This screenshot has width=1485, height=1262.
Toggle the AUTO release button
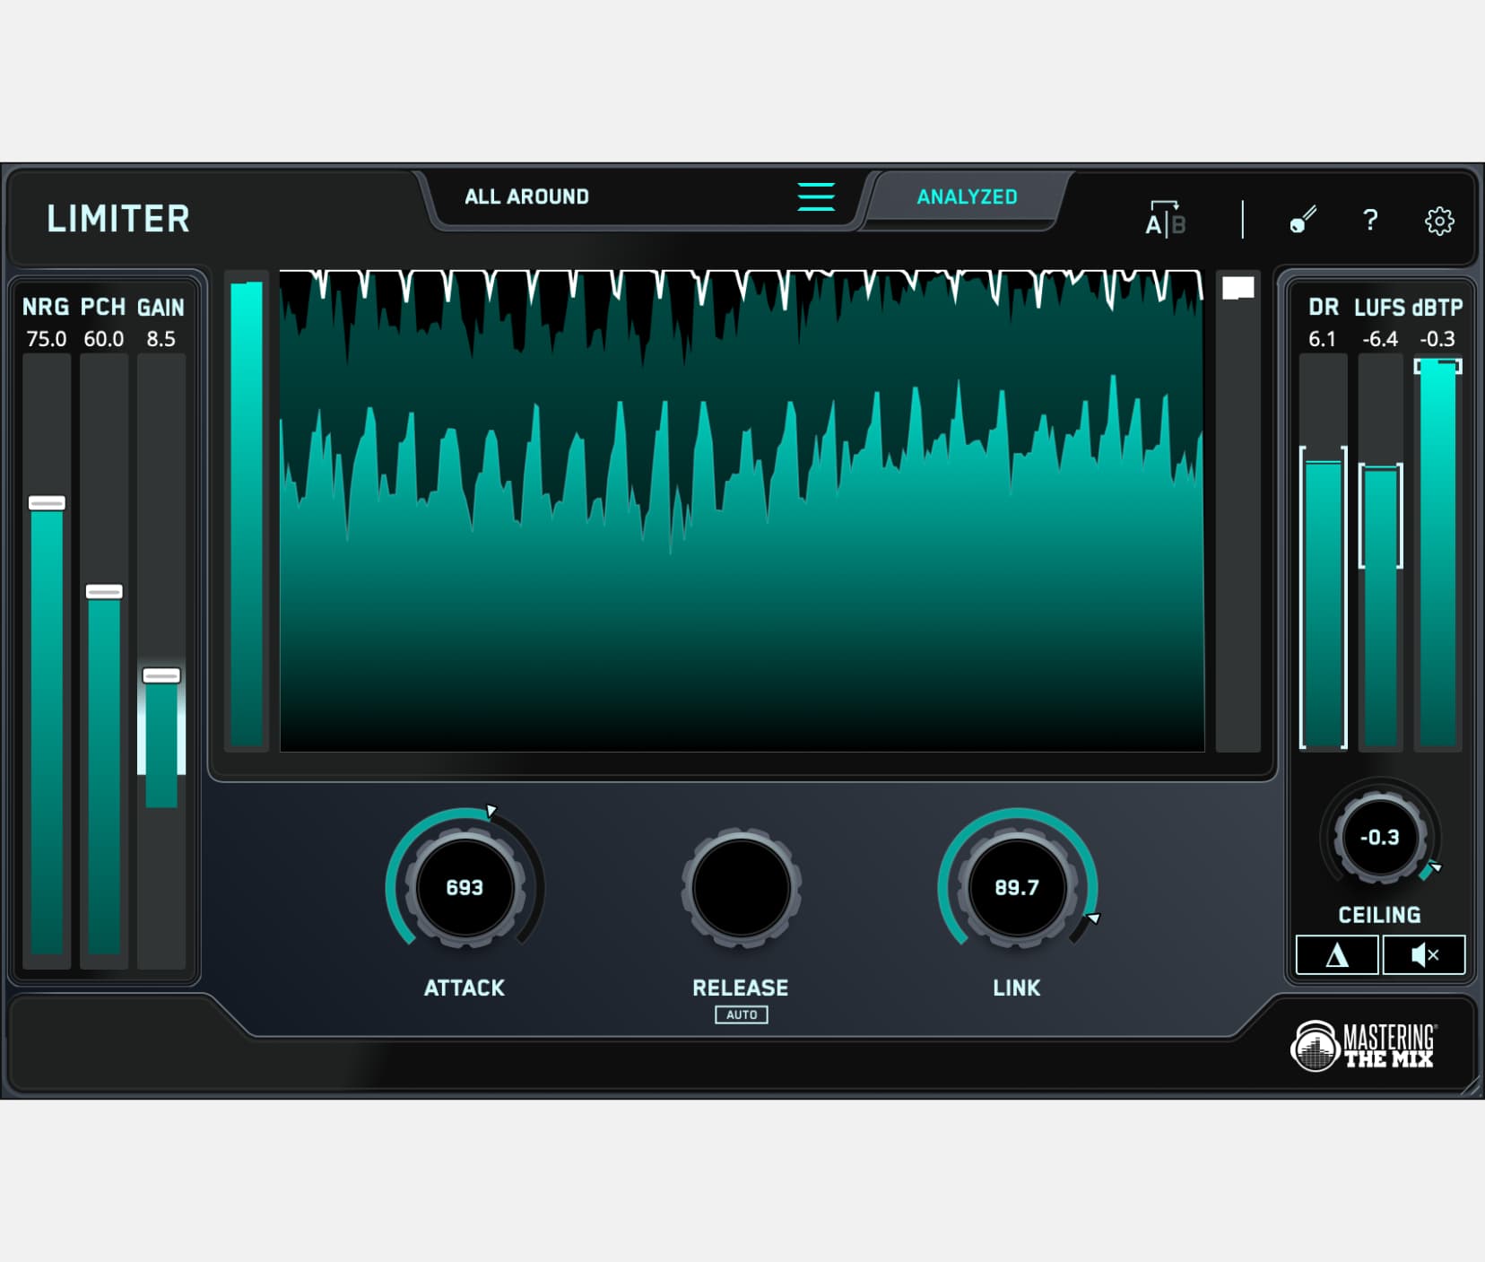pyautogui.click(x=741, y=1014)
